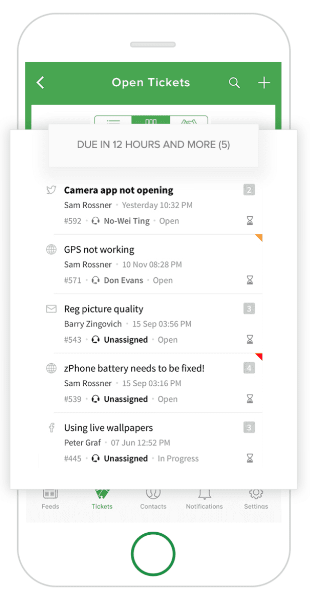Switch to right view toggle option
310x602 pixels.
(189, 121)
